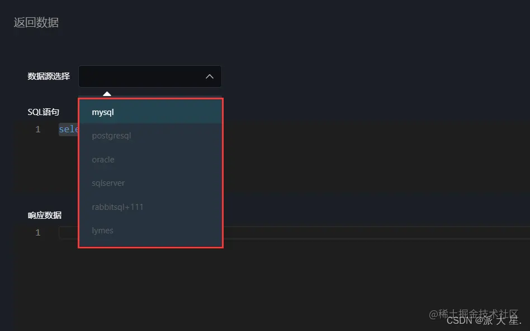
Task: Select the sqlserver data source option
Action: [150, 183]
